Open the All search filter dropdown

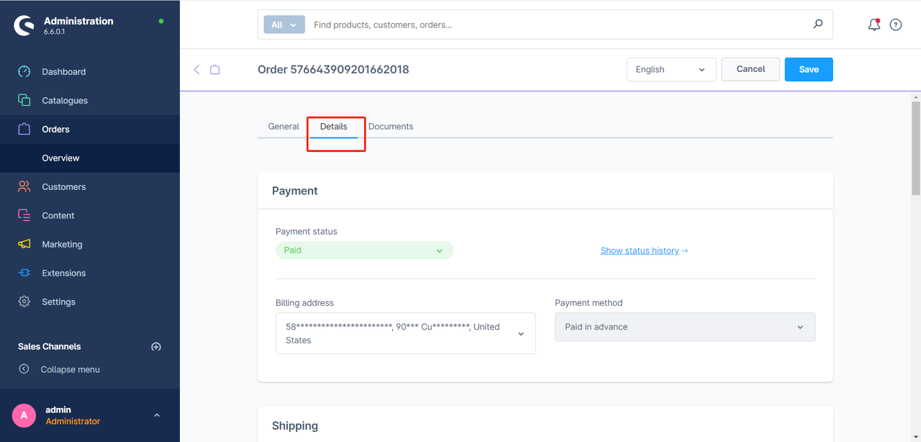tap(284, 24)
